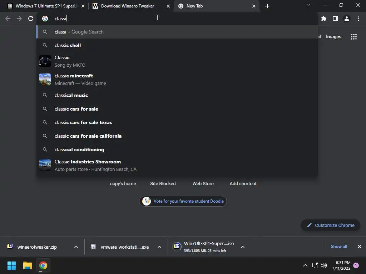Image resolution: width=366 pixels, height=274 pixels.
Task: Pick the 'Classic Song by MKTO' suggestion
Action: [177, 61]
